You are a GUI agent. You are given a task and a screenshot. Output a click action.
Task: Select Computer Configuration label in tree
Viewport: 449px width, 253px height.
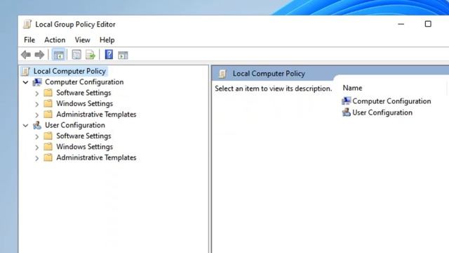click(84, 82)
